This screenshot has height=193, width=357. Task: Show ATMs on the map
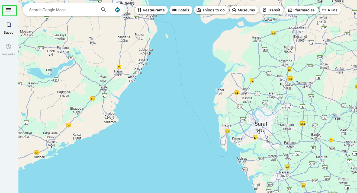(x=330, y=10)
